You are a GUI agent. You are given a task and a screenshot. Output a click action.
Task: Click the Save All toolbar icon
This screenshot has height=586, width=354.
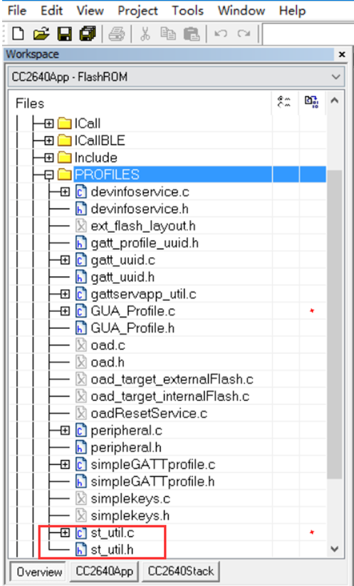coord(88,34)
